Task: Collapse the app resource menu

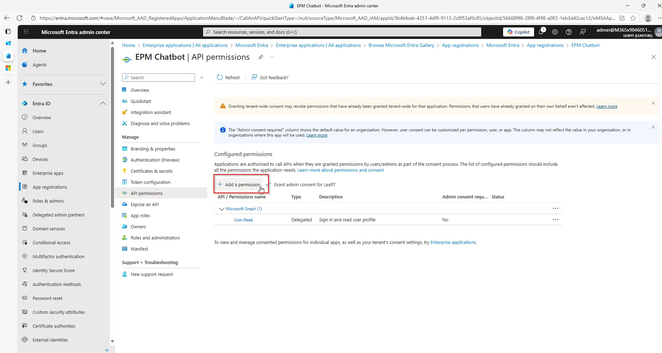Action: (x=202, y=77)
